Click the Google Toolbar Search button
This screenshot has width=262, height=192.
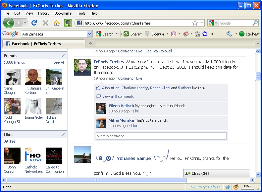point(105,34)
